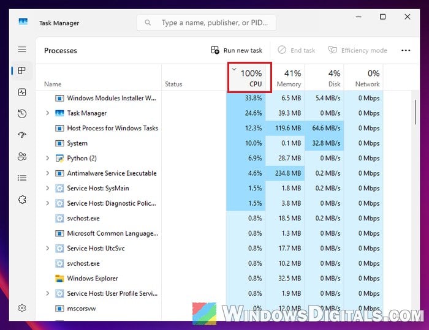This screenshot has width=429, height=330.
Task: Expand the Task Manager process group
Action: click(48, 113)
